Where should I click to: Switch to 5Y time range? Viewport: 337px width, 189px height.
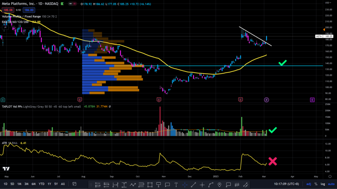pos(56,184)
